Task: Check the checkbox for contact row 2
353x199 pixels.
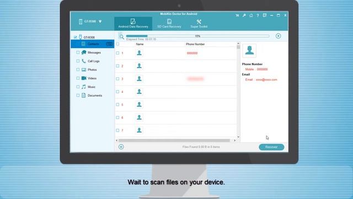Action: pyautogui.click(x=117, y=66)
